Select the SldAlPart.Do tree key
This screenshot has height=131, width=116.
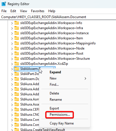[x=30, y=74]
